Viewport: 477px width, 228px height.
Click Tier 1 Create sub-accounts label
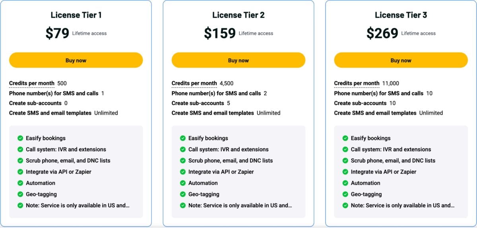tap(35, 103)
